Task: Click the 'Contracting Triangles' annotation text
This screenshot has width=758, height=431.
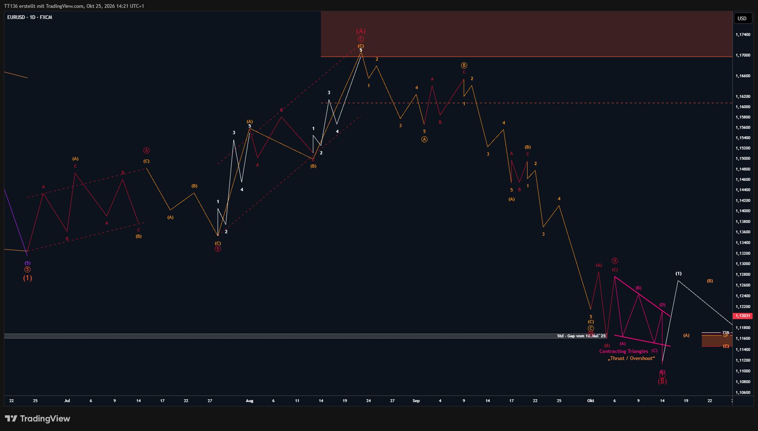Action: tap(624, 351)
